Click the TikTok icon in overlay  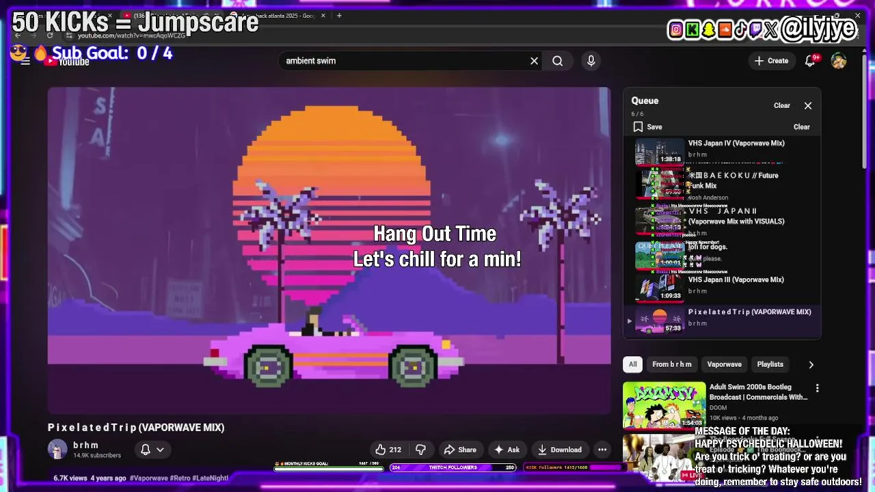tap(740, 29)
